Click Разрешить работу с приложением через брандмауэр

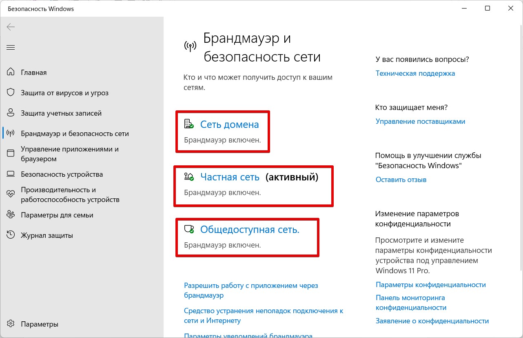coord(251,290)
